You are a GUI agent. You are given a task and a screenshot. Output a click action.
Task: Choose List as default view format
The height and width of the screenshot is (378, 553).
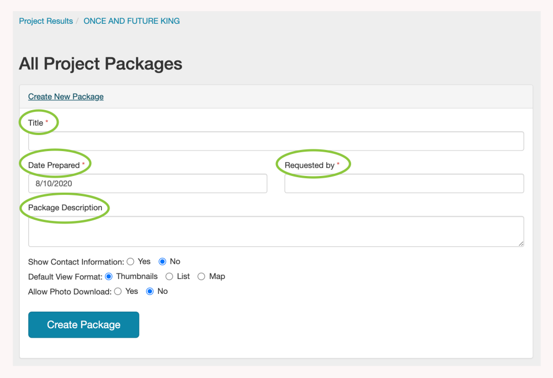pos(170,277)
